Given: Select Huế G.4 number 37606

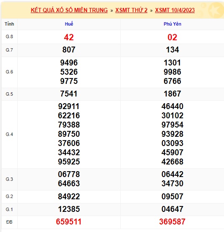Looking at the screenshot, I should click(69, 143).
